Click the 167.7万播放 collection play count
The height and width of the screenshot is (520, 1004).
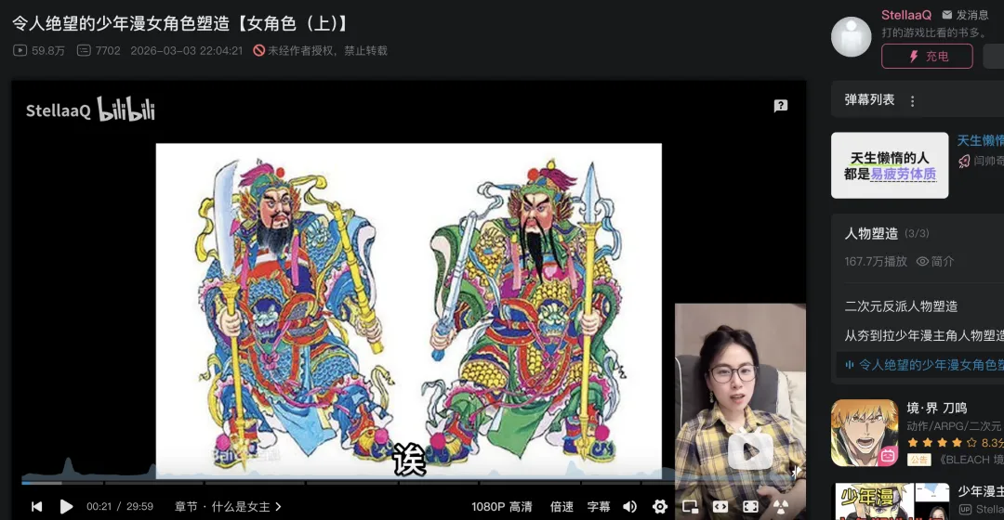click(876, 261)
